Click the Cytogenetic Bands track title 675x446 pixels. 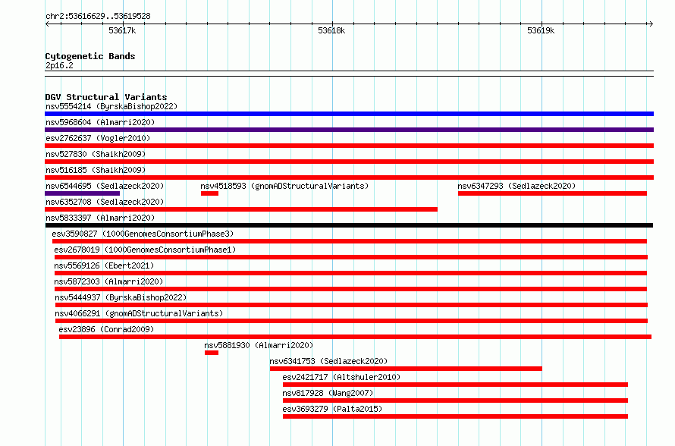click(90, 56)
